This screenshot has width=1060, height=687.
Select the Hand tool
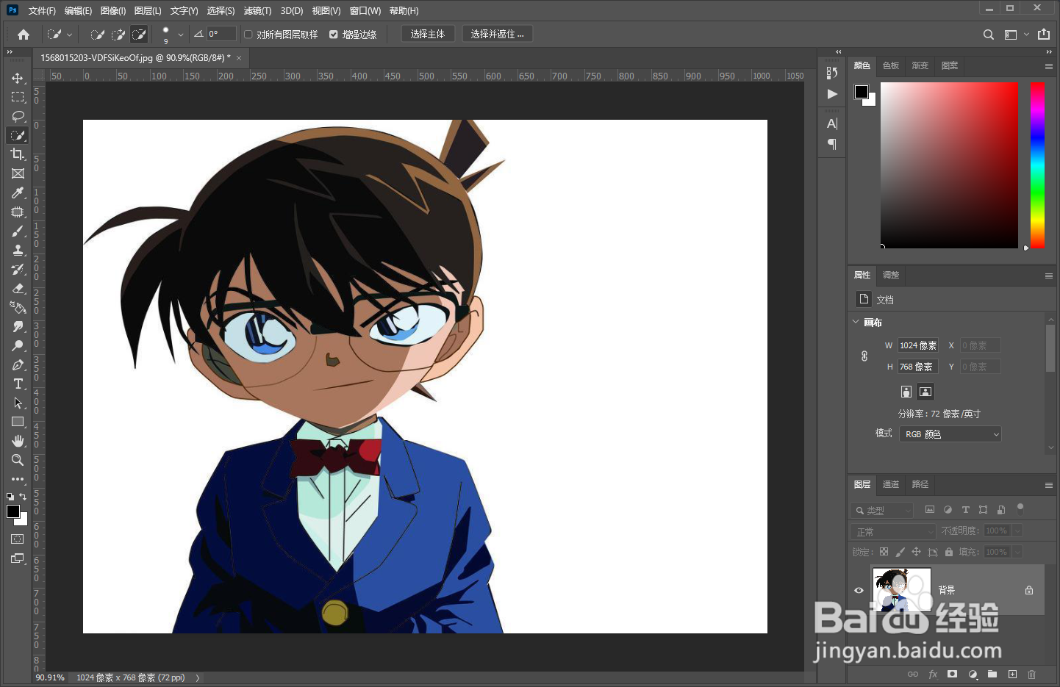(18, 441)
